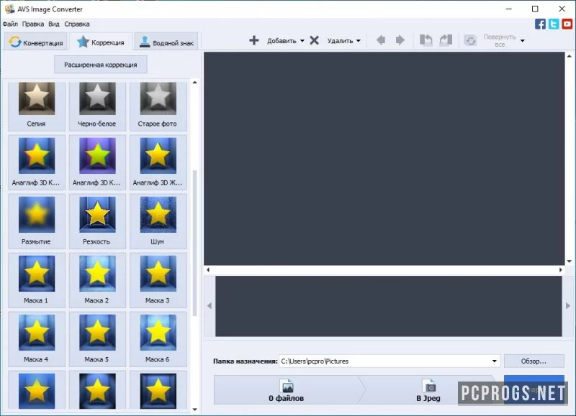Click thumbnail strip left arrow

(x=210, y=305)
